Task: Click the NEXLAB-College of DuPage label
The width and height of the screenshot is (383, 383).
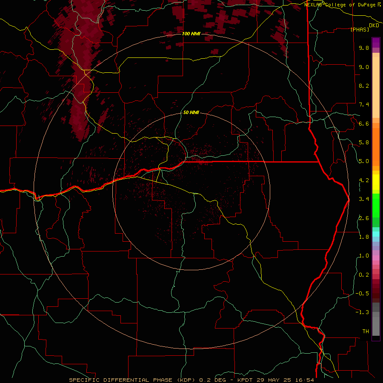Action: pyautogui.click(x=340, y=5)
